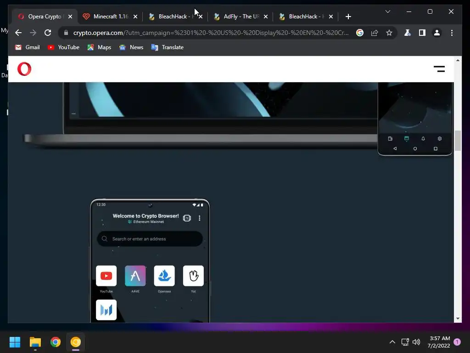The width and height of the screenshot is (470, 353).
Task: Open the Windows Start menu
Action: pyautogui.click(x=15, y=342)
